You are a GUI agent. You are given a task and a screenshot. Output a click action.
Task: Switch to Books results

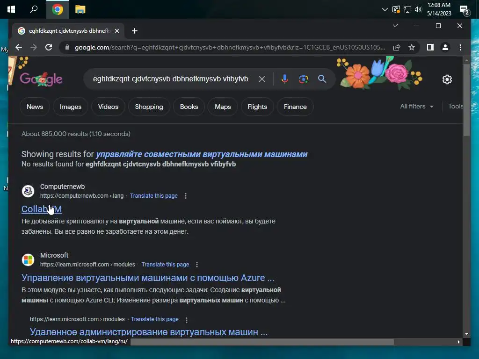click(x=189, y=107)
